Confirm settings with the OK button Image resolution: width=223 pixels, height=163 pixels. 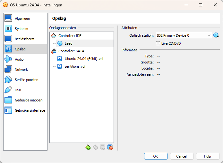(156, 156)
